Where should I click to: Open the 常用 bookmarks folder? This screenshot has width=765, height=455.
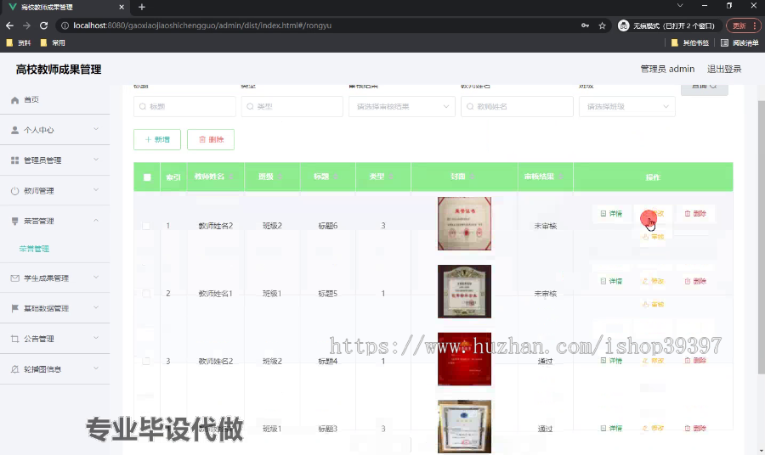[53, 43]
